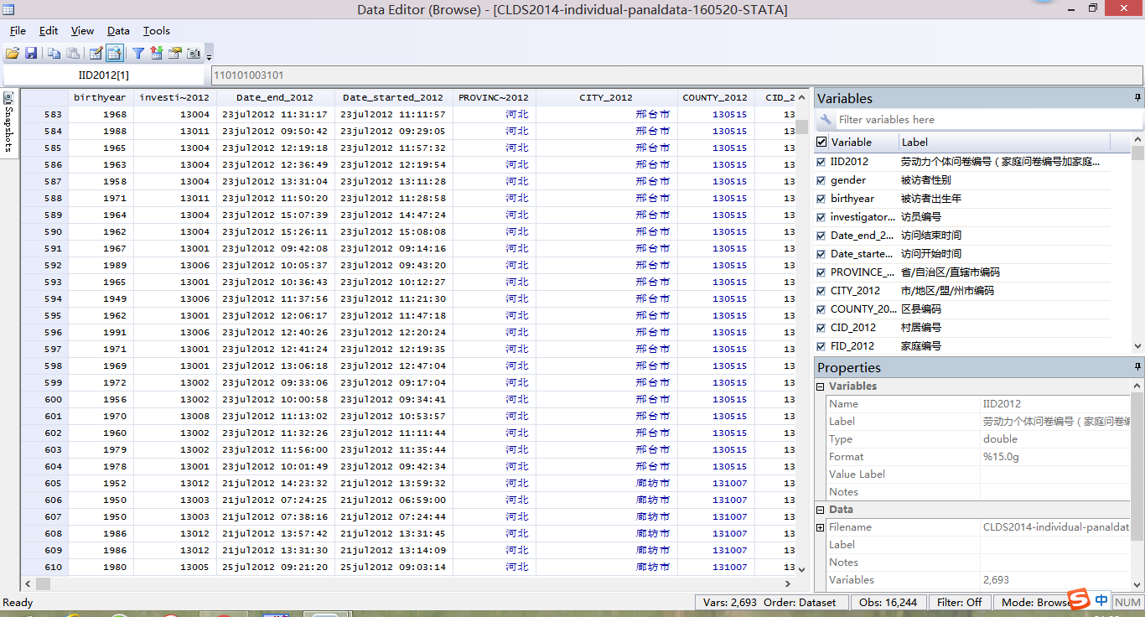Open the Data menu

click(x=118, y=31)
